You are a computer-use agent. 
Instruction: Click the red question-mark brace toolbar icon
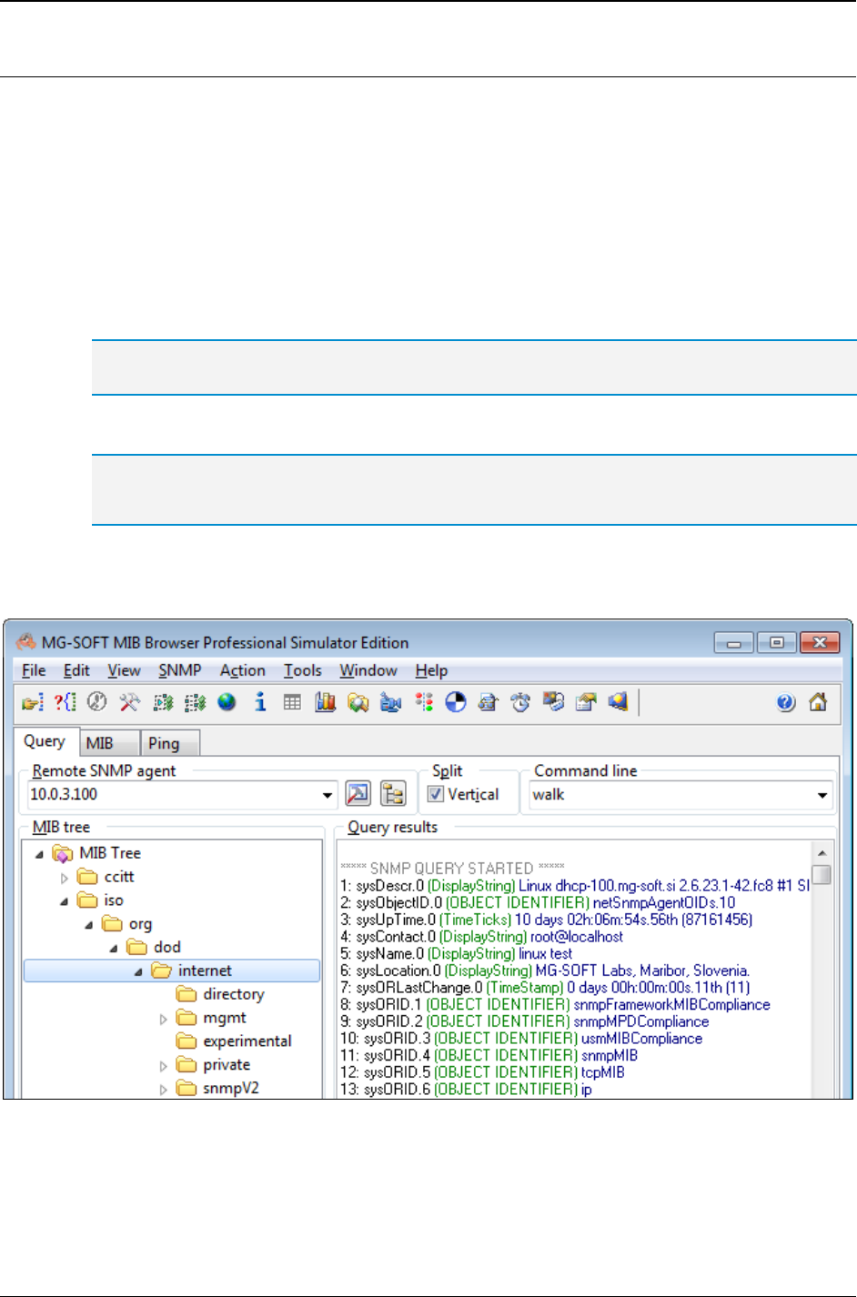click(65, 702)
